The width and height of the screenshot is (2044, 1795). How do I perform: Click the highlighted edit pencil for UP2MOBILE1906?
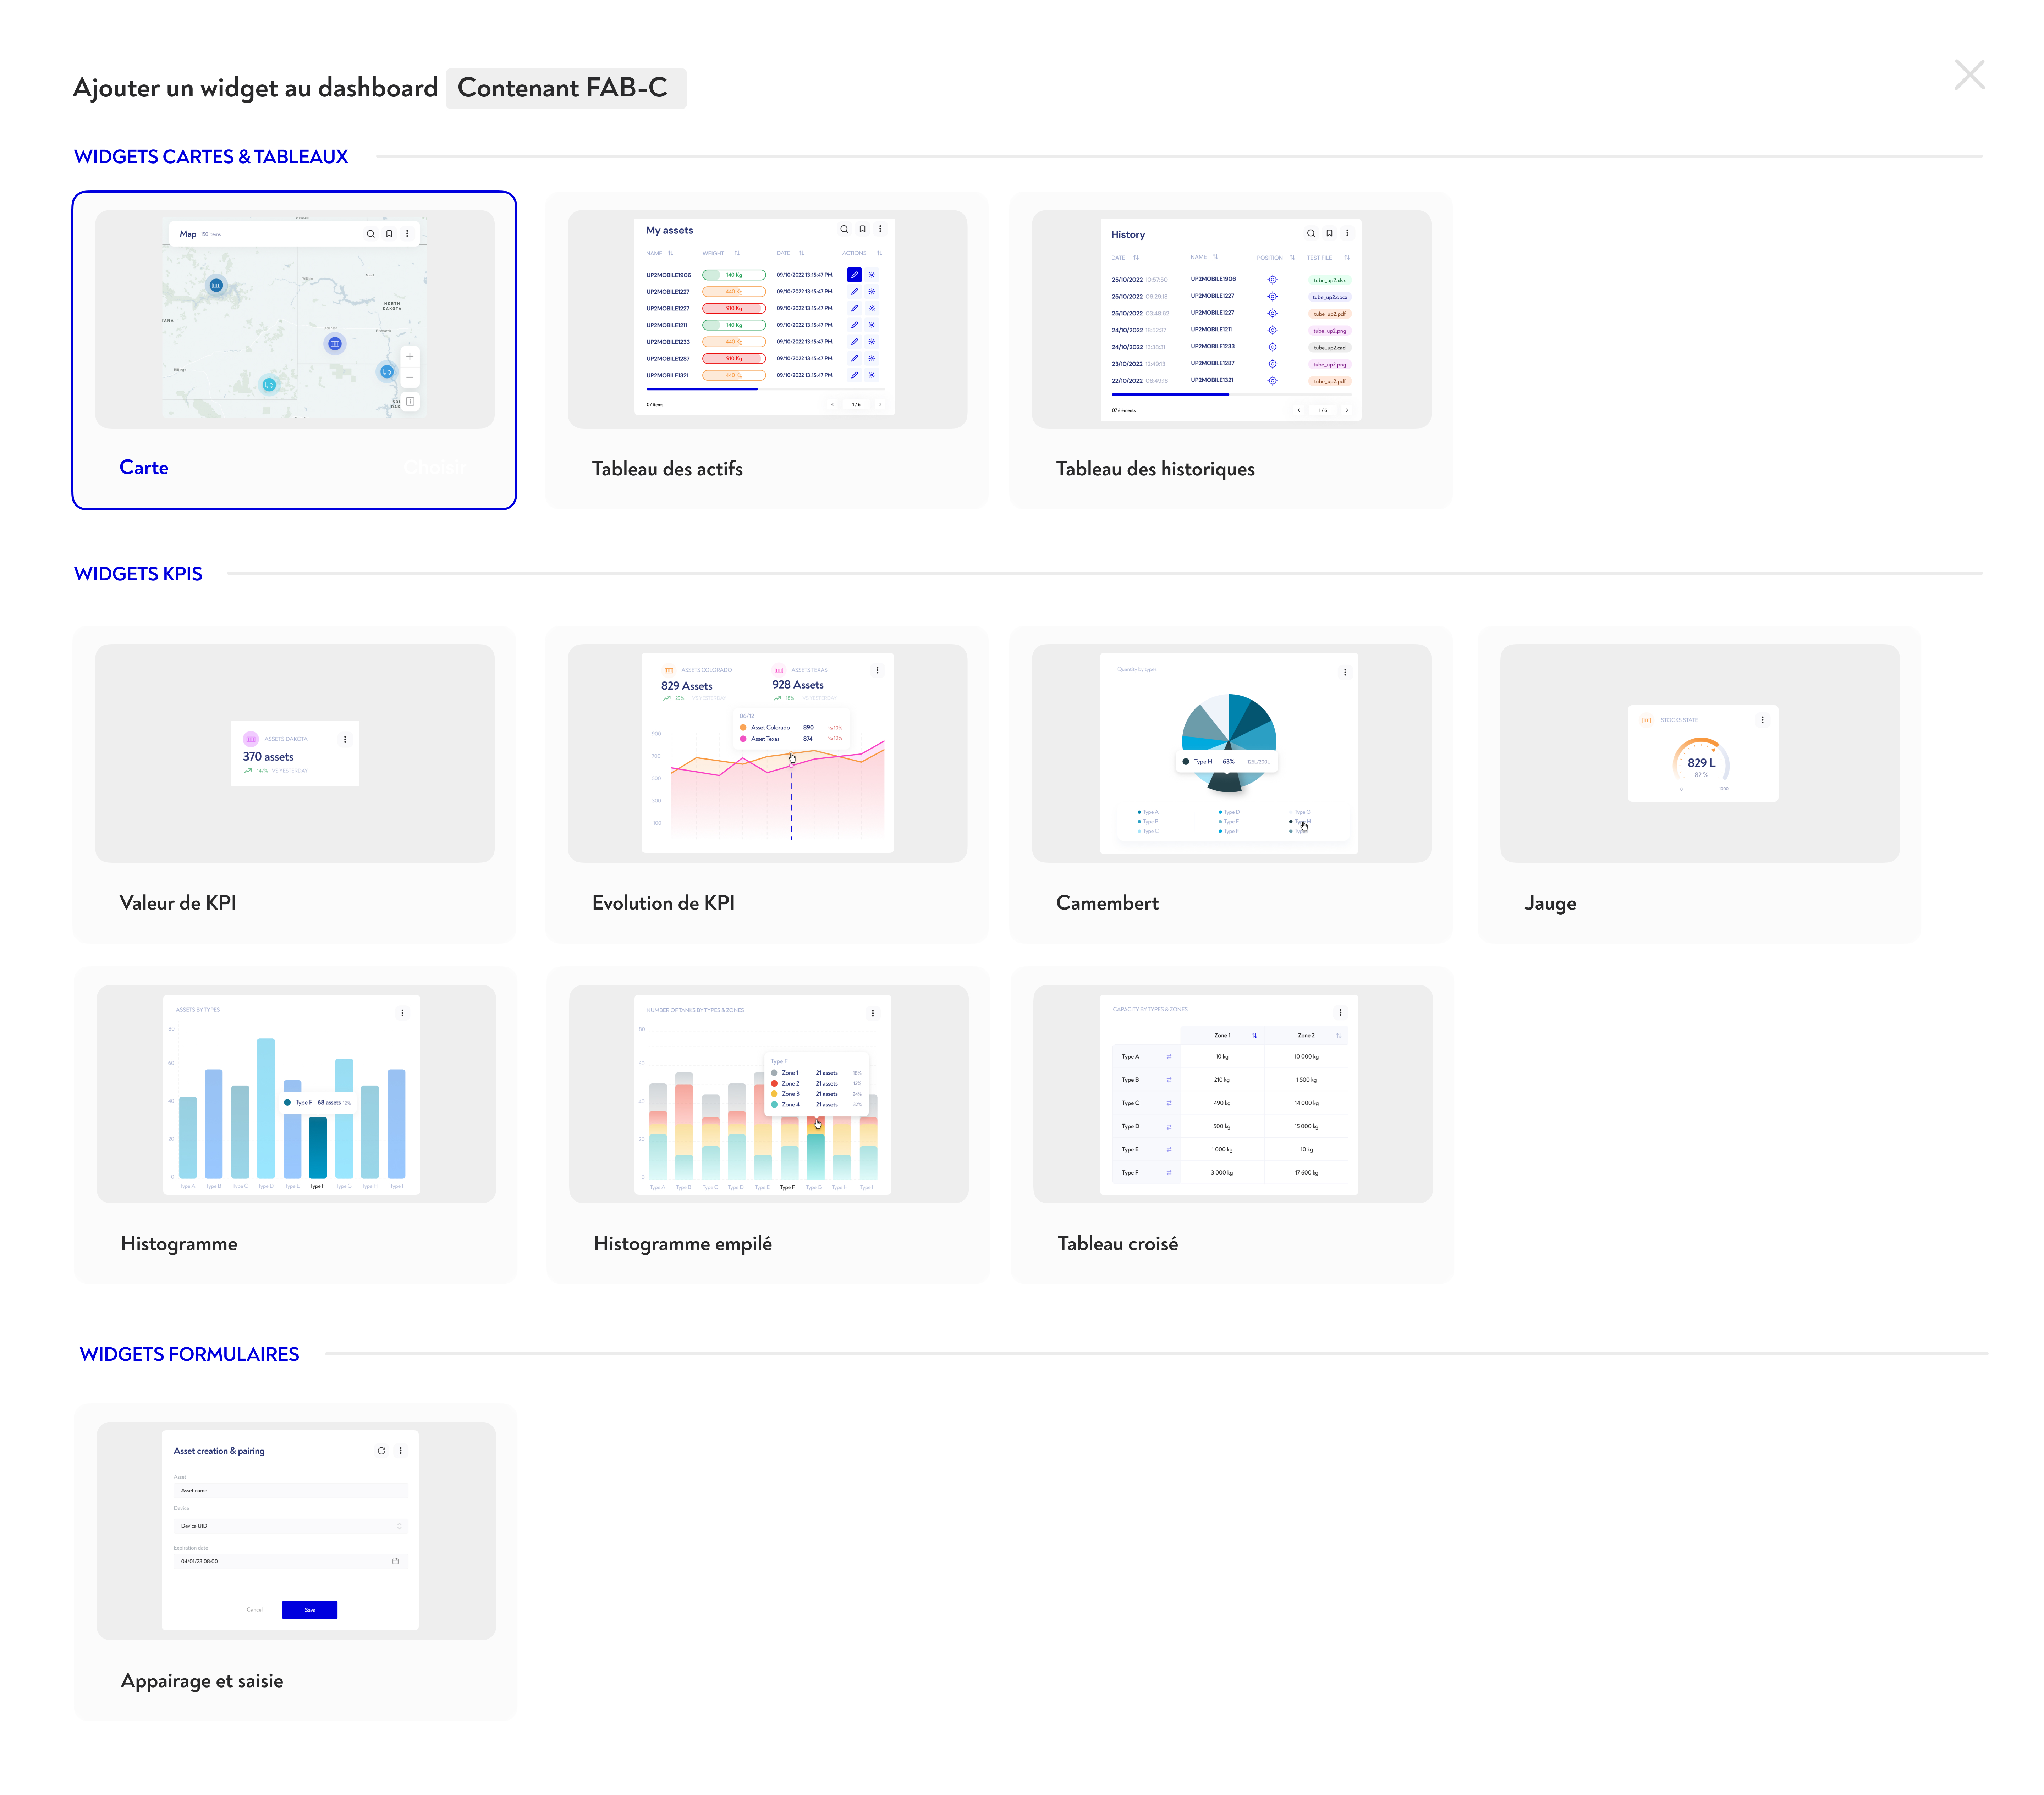(x=854, y=275)
